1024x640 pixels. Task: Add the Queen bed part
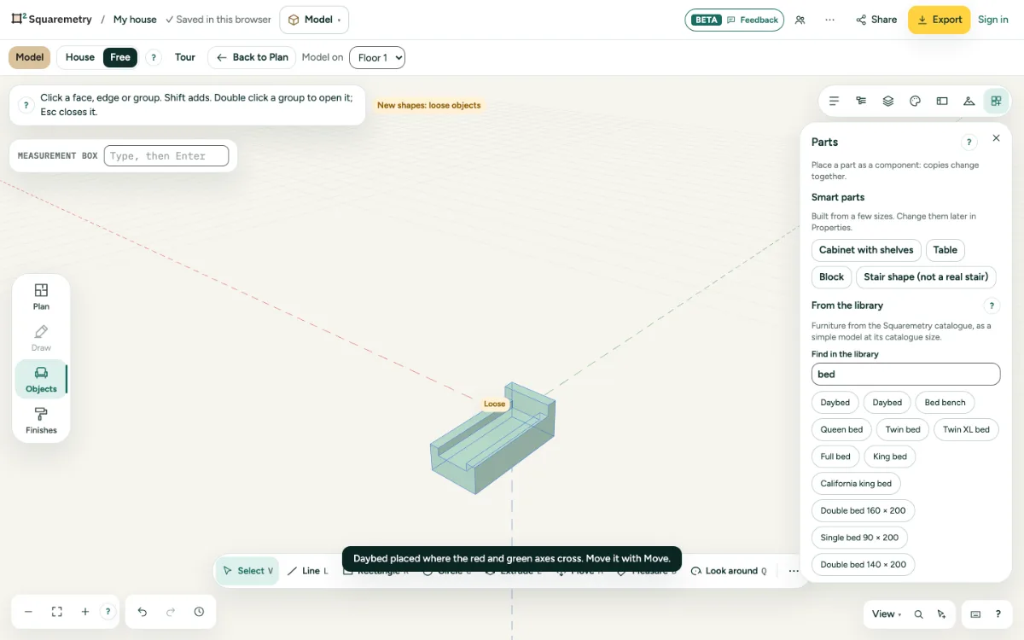click(841, 429)
